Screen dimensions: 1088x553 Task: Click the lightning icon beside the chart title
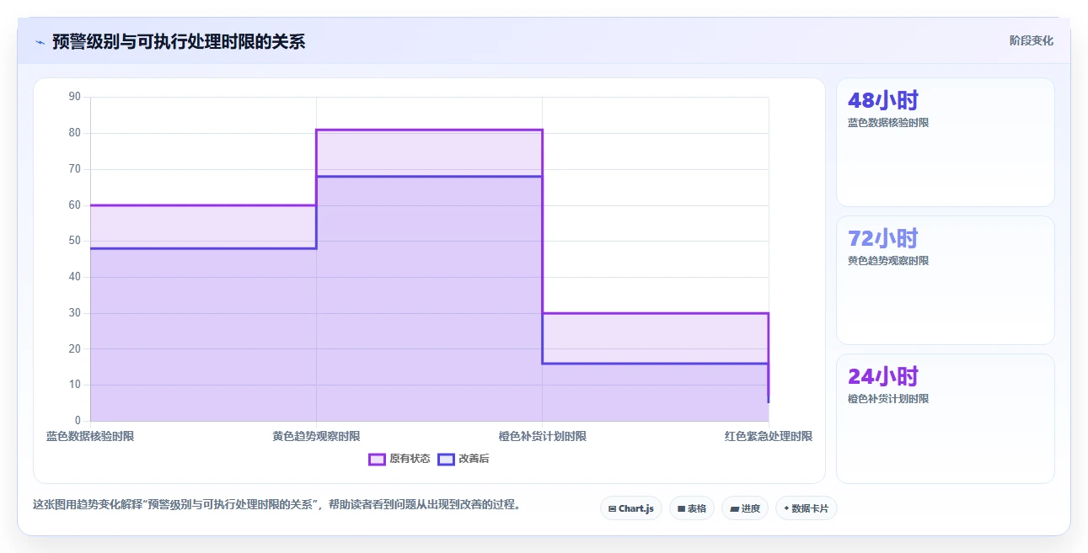point(40,41)
